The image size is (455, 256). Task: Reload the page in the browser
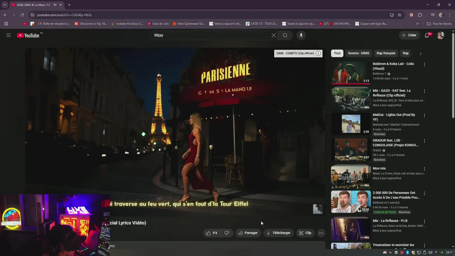click(x=22, y=15)
